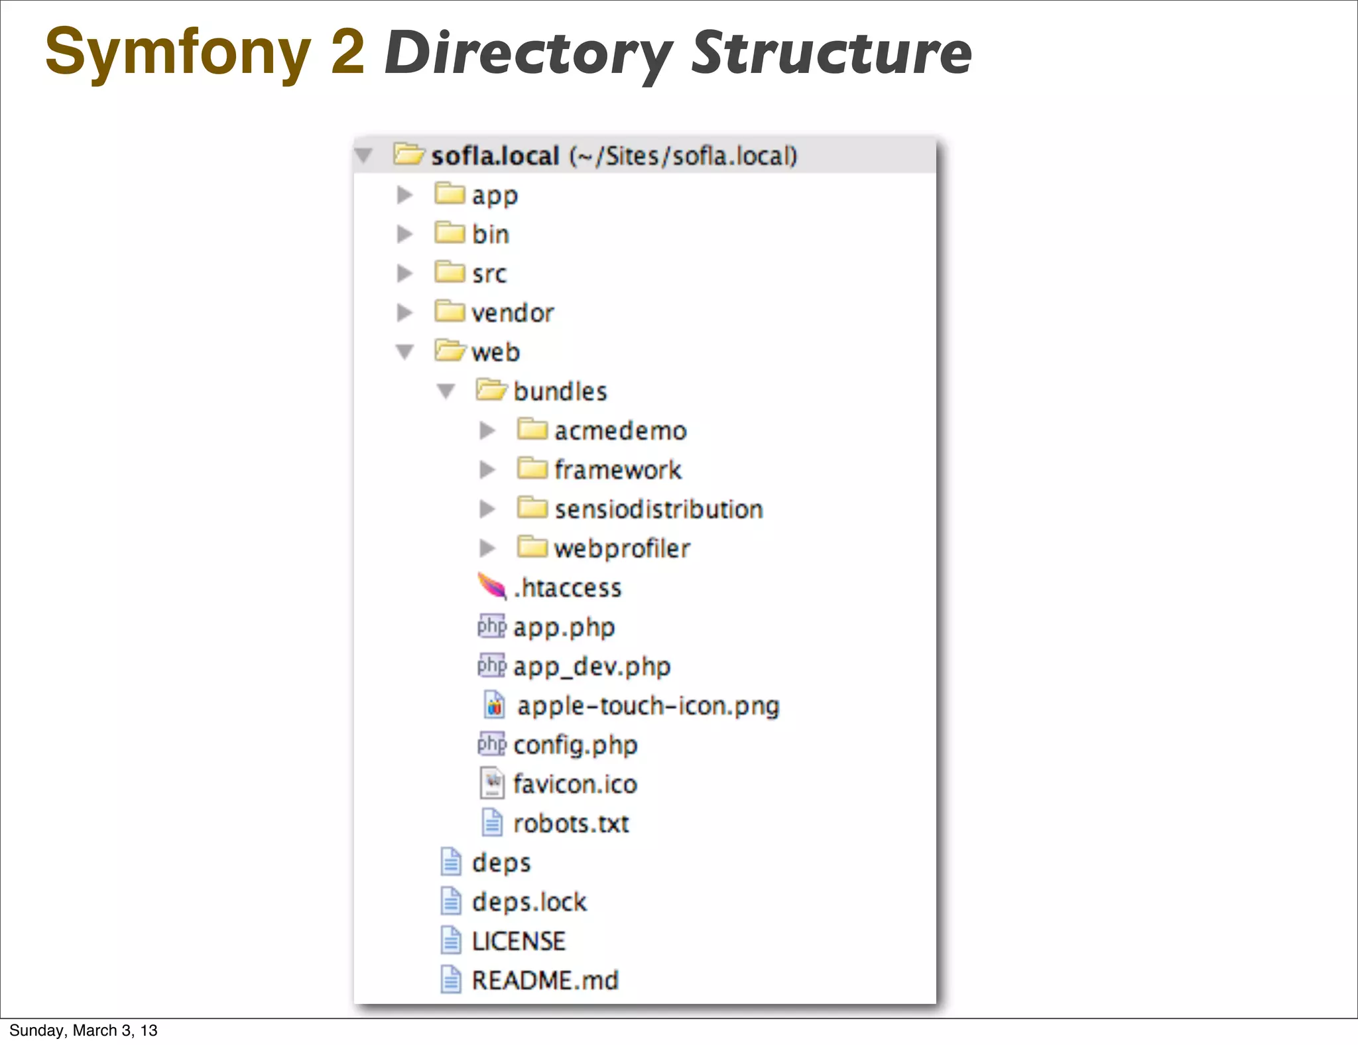Select the .htaccess file name
Image resolution: width=1358 pixels, height=1045 pixels.
pyautogui.click(x=568, y=588)
